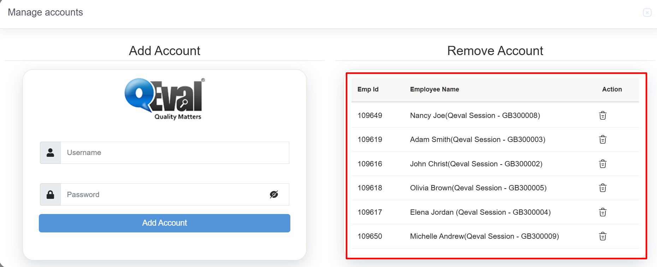Viewport: 657px width, 267px height.
Task: Click the blue Add Account button
Action: pos(165,223)
